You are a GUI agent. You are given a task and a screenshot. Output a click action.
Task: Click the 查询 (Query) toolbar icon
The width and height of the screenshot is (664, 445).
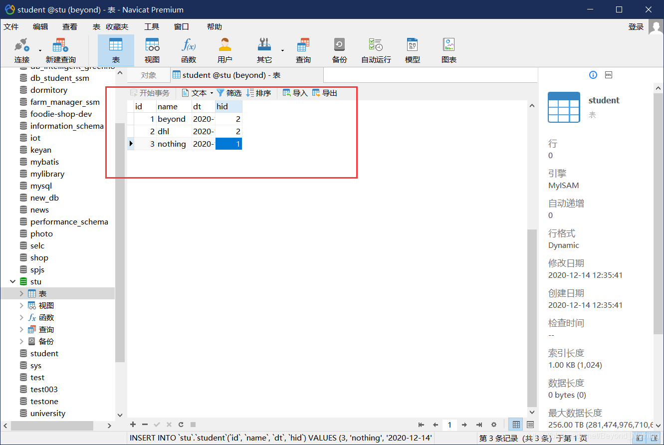303,49
